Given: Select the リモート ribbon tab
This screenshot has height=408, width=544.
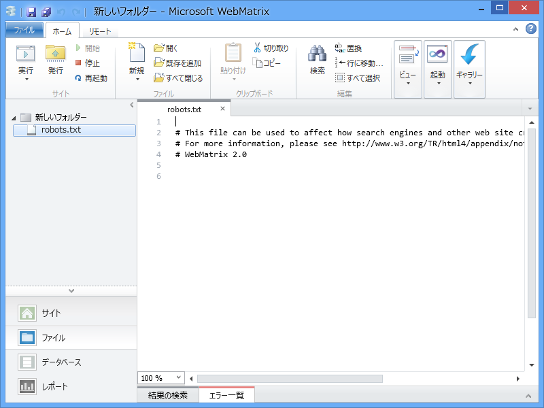Looking at the screenshot, I should tap(100, 31).
